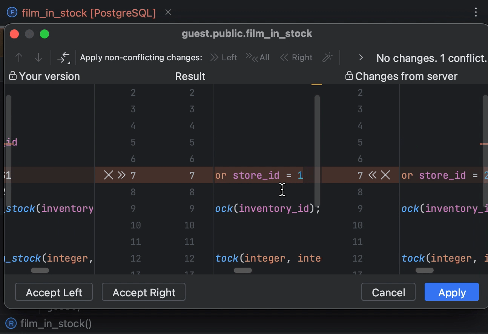Click the magic wand resolve icon

click(x=327, y=58)
